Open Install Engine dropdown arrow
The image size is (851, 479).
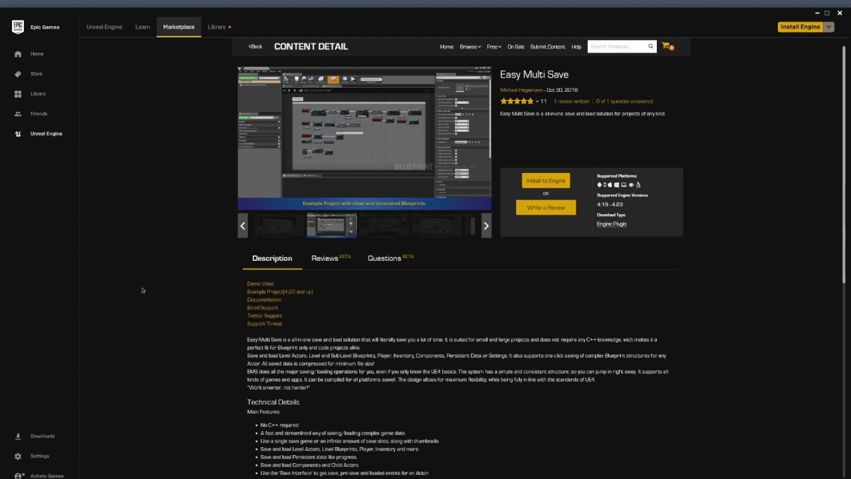pyautogui.click(x=828, y=27)
